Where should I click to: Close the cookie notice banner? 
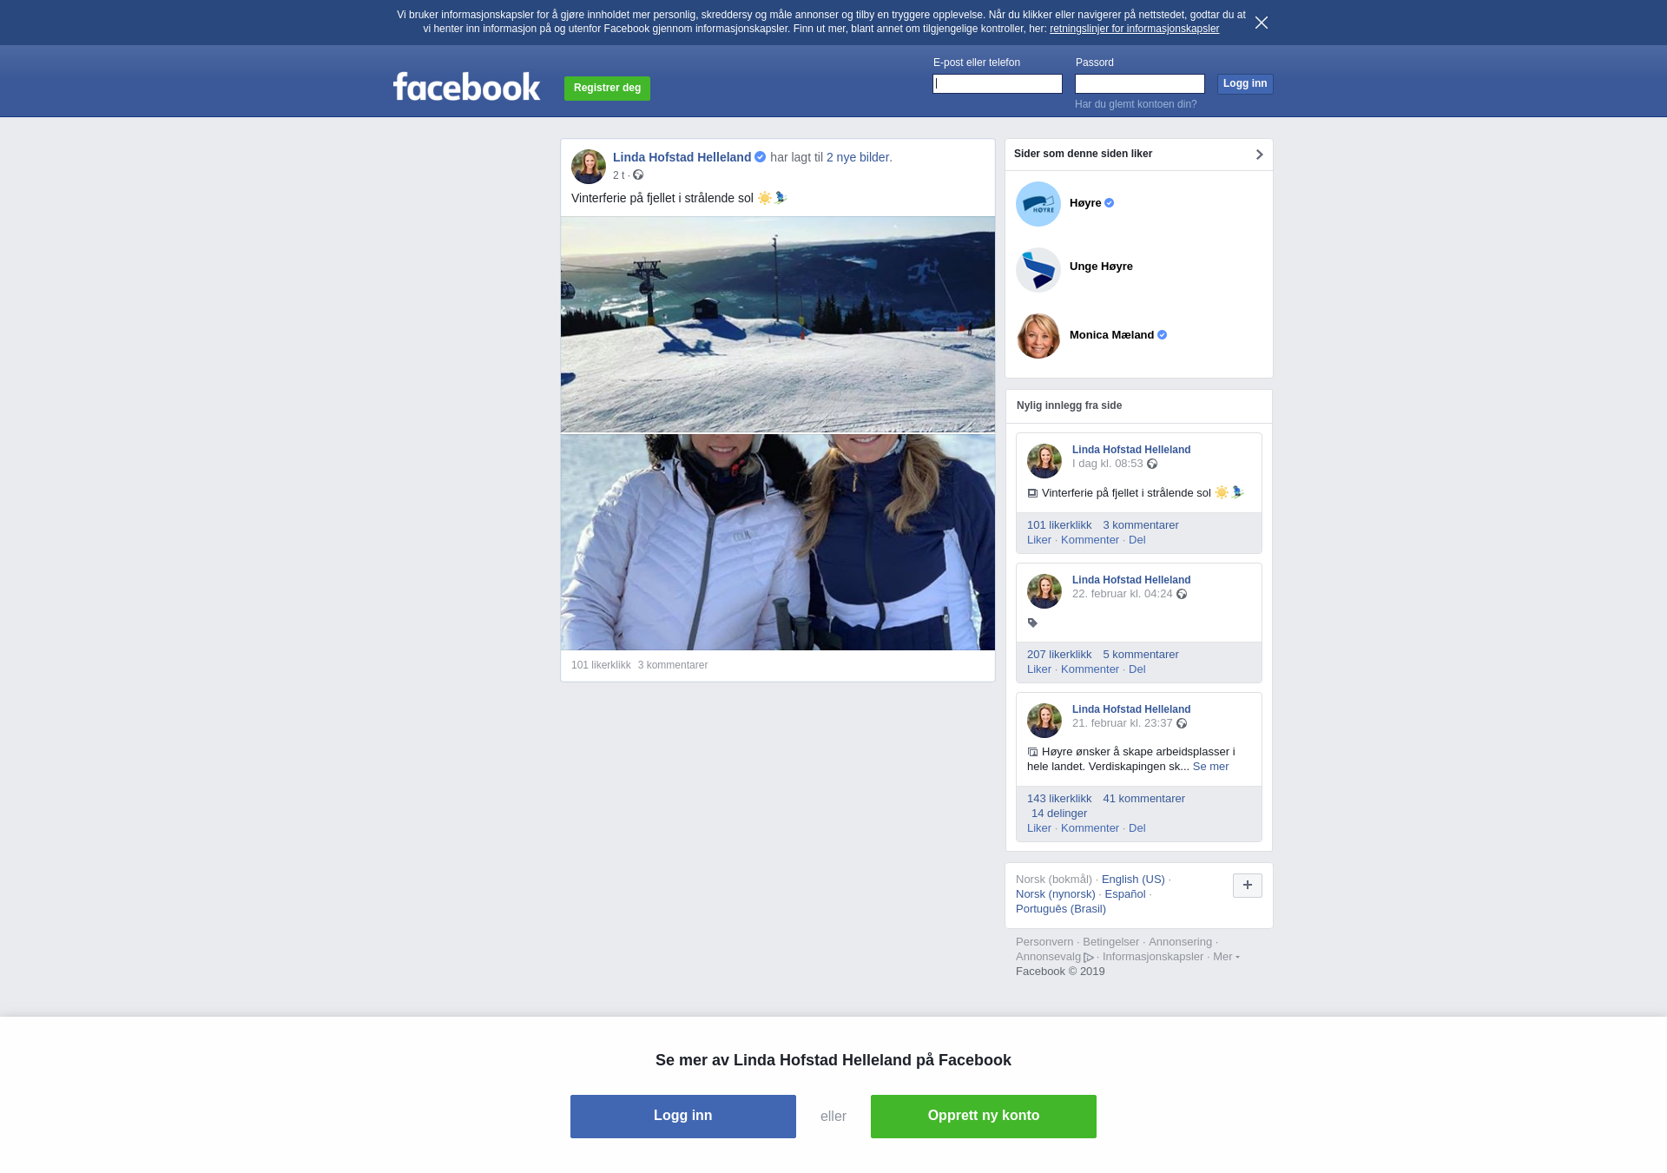1262,23
